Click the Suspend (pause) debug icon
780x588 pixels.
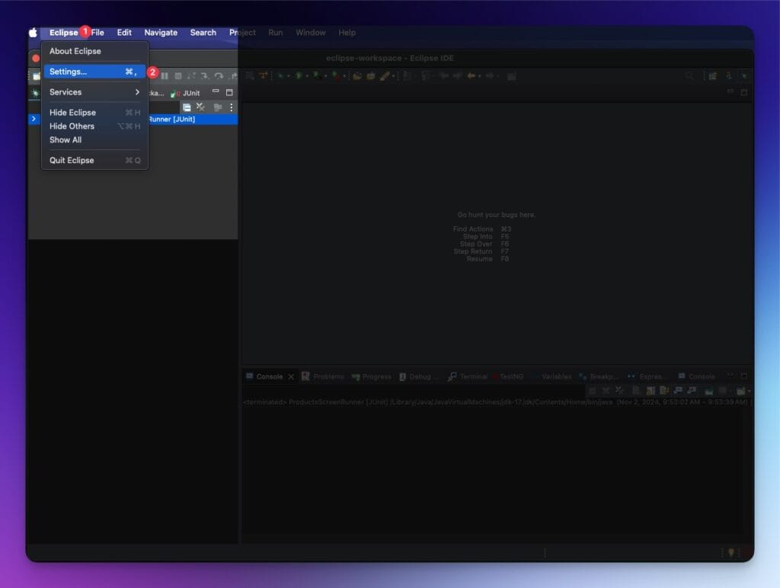tap(165, 76)
